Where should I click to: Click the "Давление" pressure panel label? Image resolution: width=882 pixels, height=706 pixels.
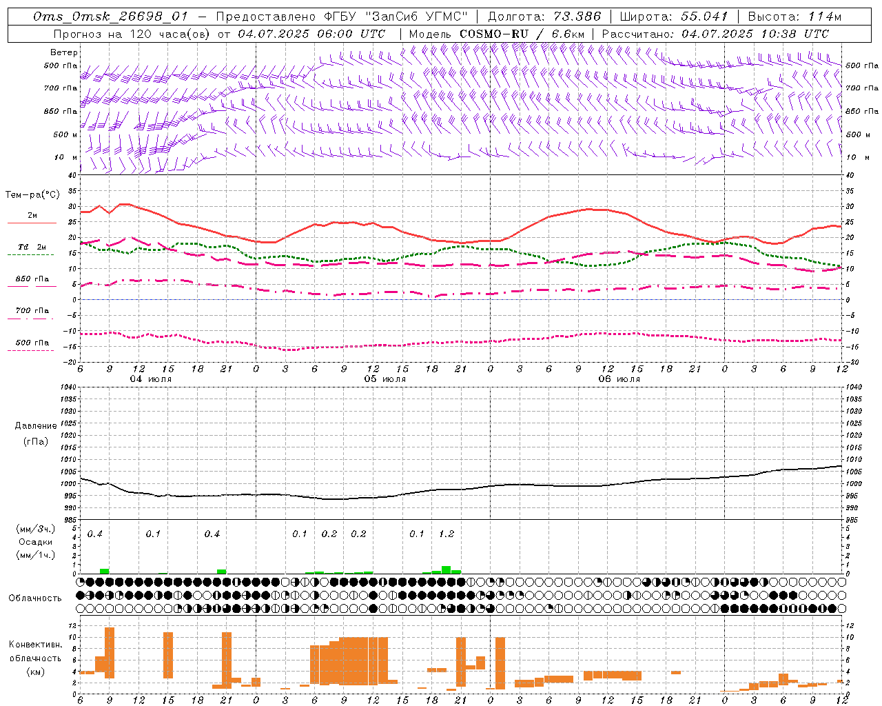pos(36,426)
